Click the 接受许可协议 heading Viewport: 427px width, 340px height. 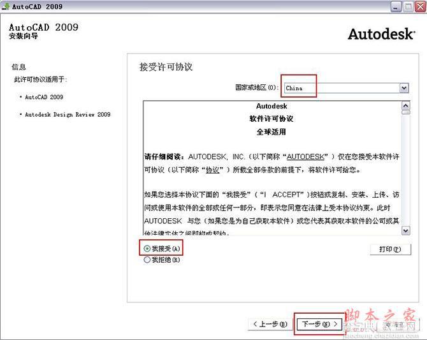click(166, 67)
